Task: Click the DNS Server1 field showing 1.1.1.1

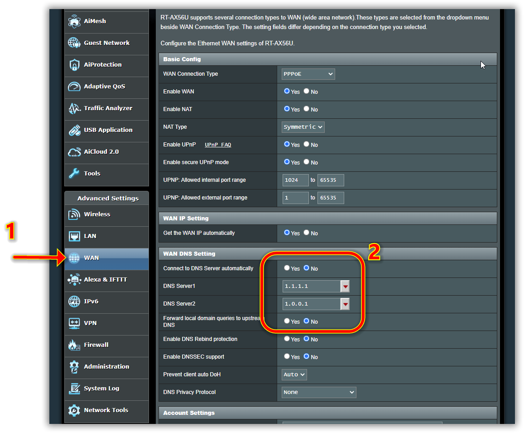Action: click(311, 287)
